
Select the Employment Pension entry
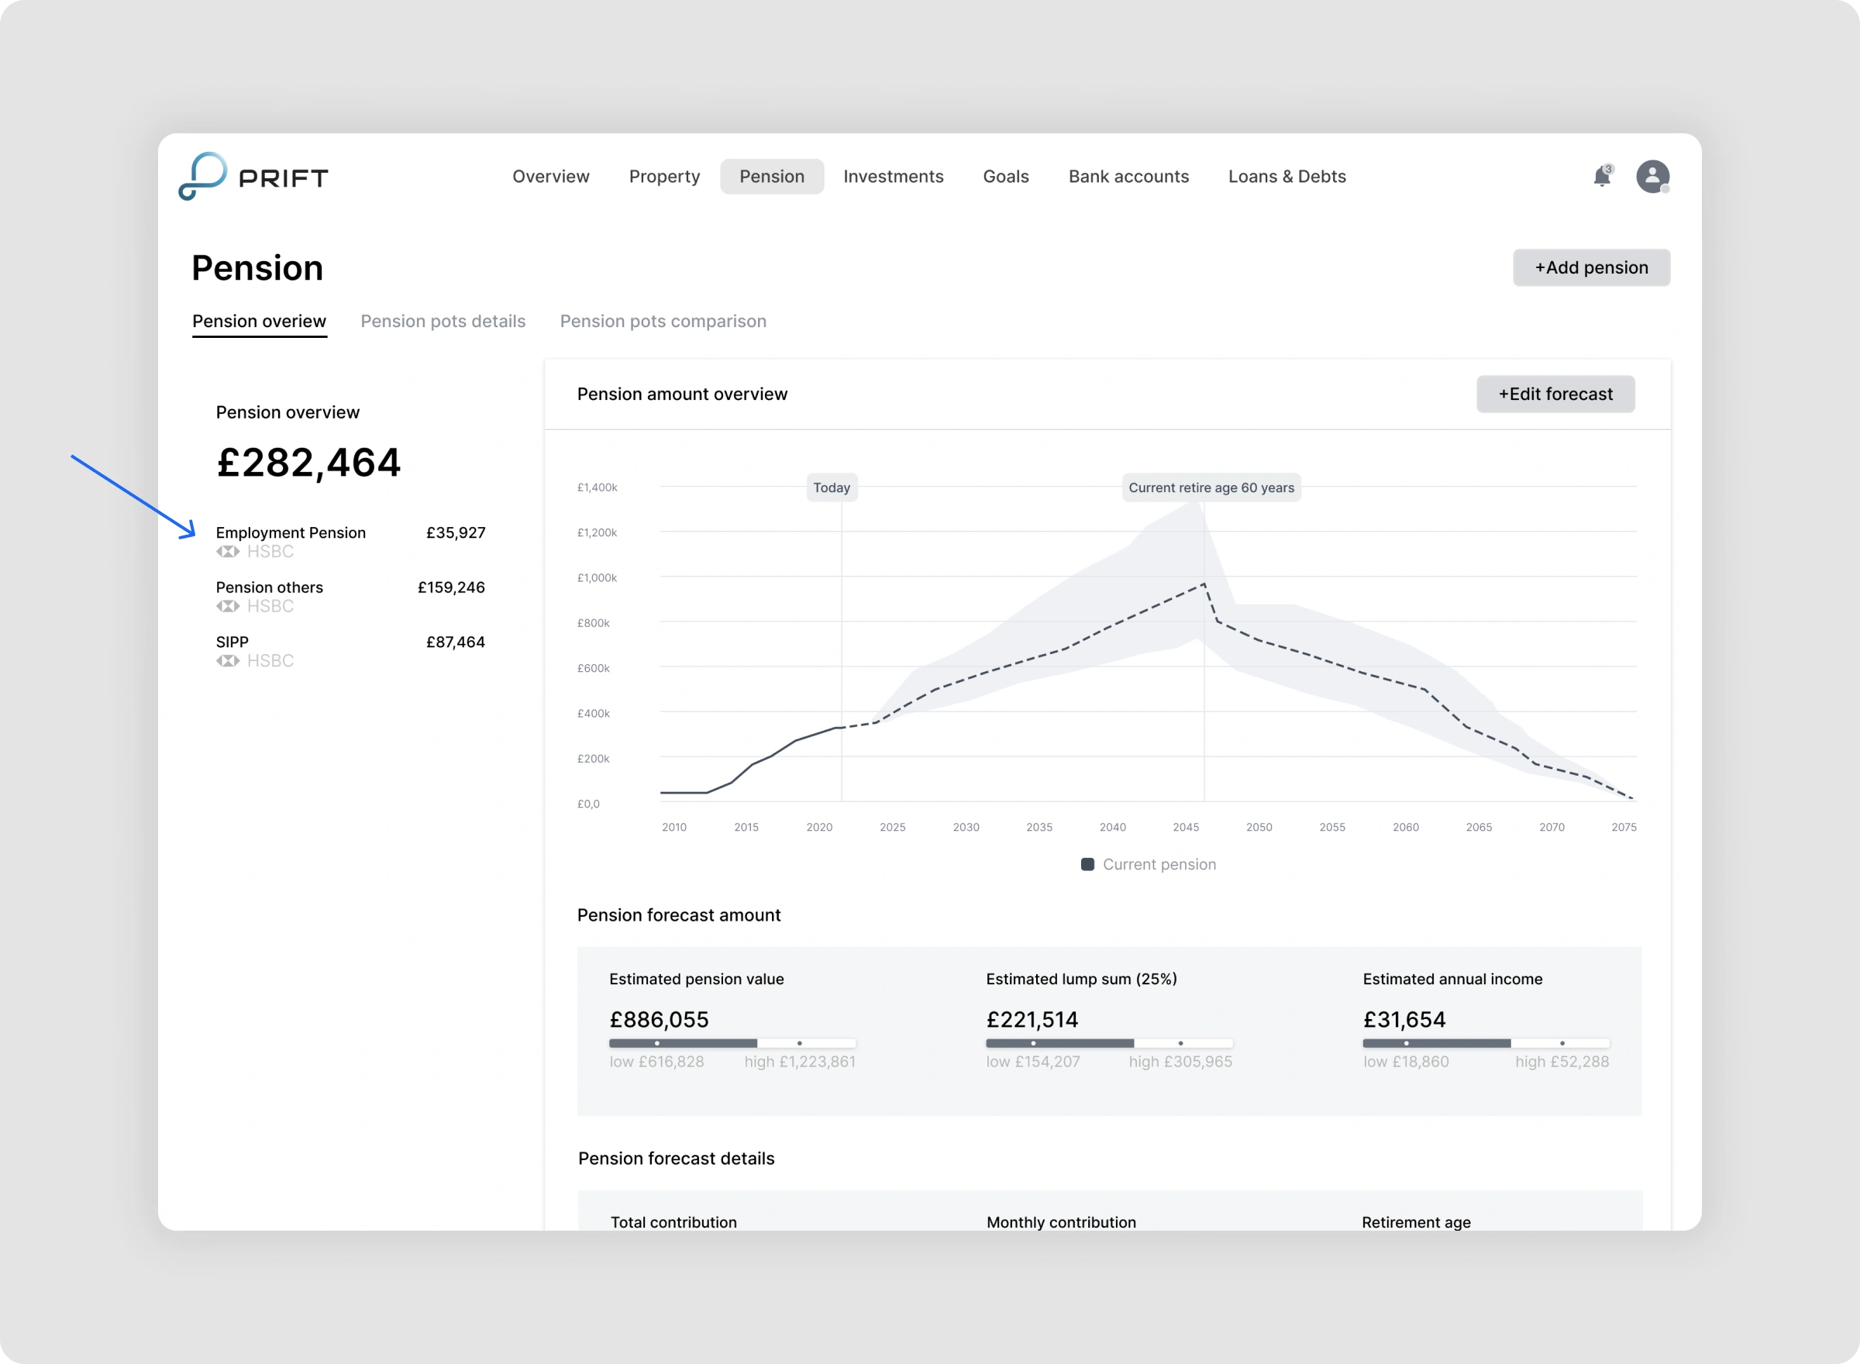point(291,532)
